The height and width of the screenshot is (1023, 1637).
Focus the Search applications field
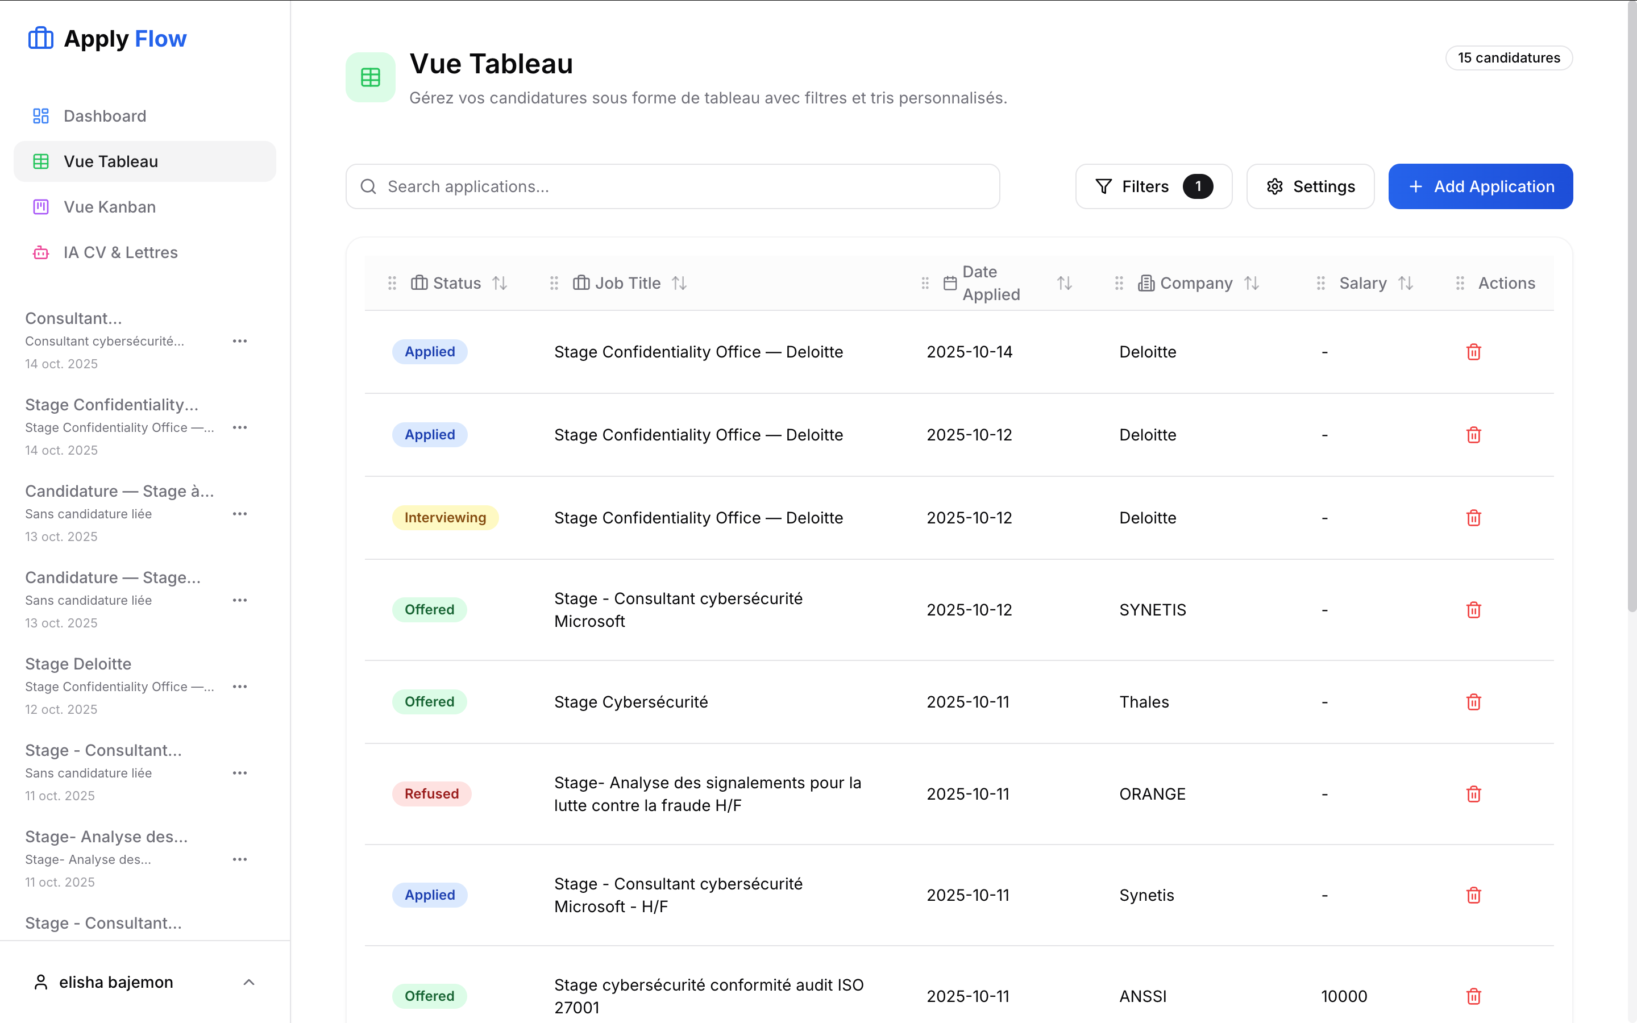[672, 186]
